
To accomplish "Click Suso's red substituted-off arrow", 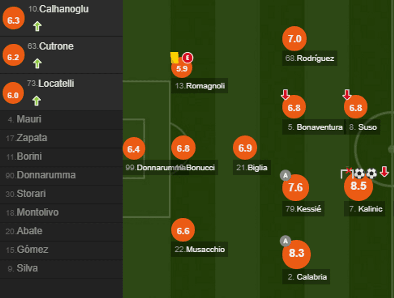I will click(347, 95).
